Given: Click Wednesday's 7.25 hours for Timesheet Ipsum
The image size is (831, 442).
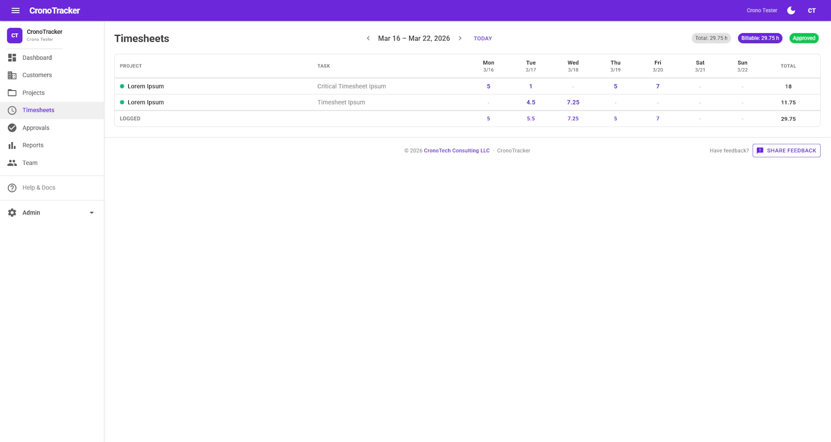Looking at the screenshot, I should (573, 102).
